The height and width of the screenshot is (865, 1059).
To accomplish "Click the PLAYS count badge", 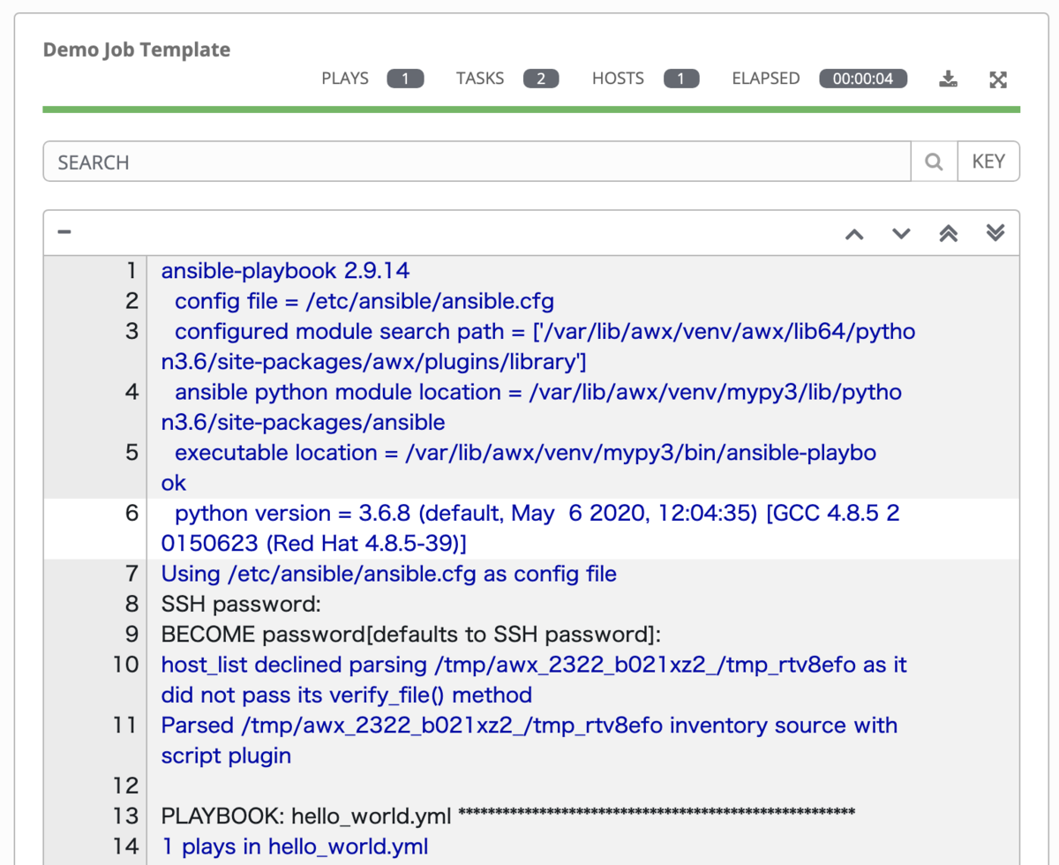I will point(405,79).
